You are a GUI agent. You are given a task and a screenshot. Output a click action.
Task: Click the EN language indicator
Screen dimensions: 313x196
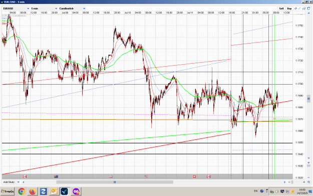[256, 191]
